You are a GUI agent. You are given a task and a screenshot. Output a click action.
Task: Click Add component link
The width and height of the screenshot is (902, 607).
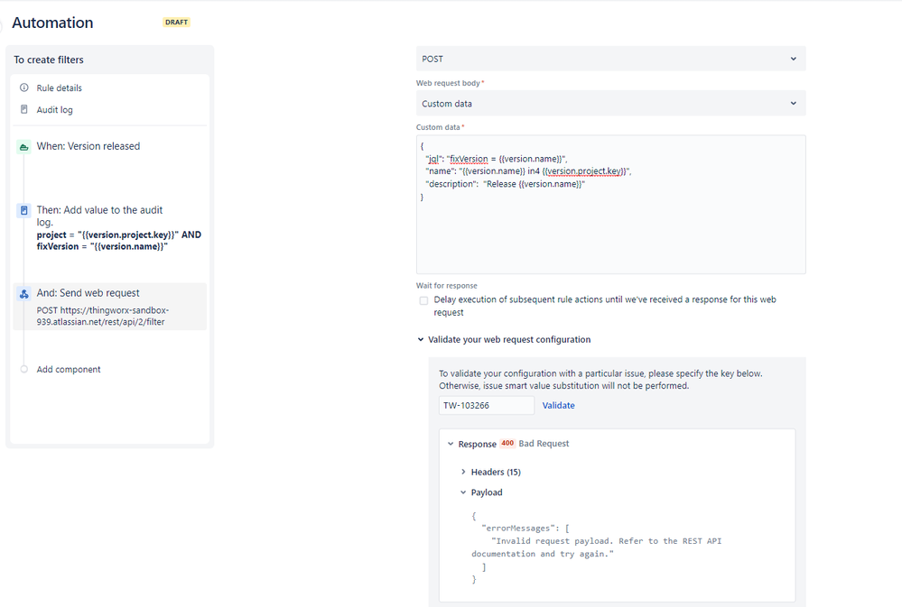69,369
